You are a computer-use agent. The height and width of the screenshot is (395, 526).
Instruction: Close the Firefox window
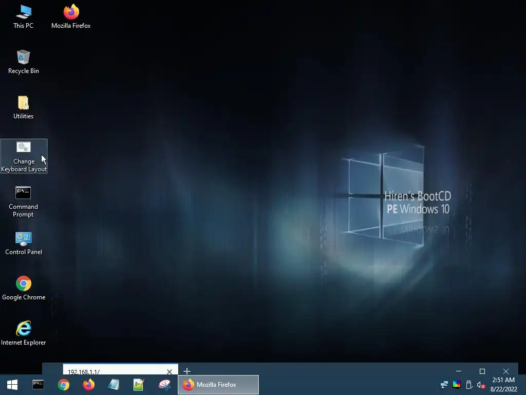[x=506, y=371]
